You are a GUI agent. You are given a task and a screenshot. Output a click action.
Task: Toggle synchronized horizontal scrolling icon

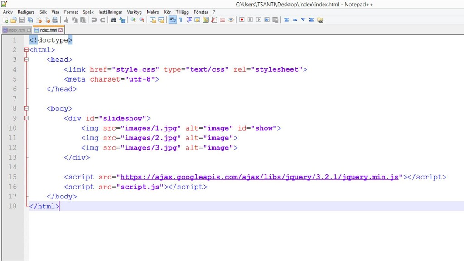coord(161,20)
